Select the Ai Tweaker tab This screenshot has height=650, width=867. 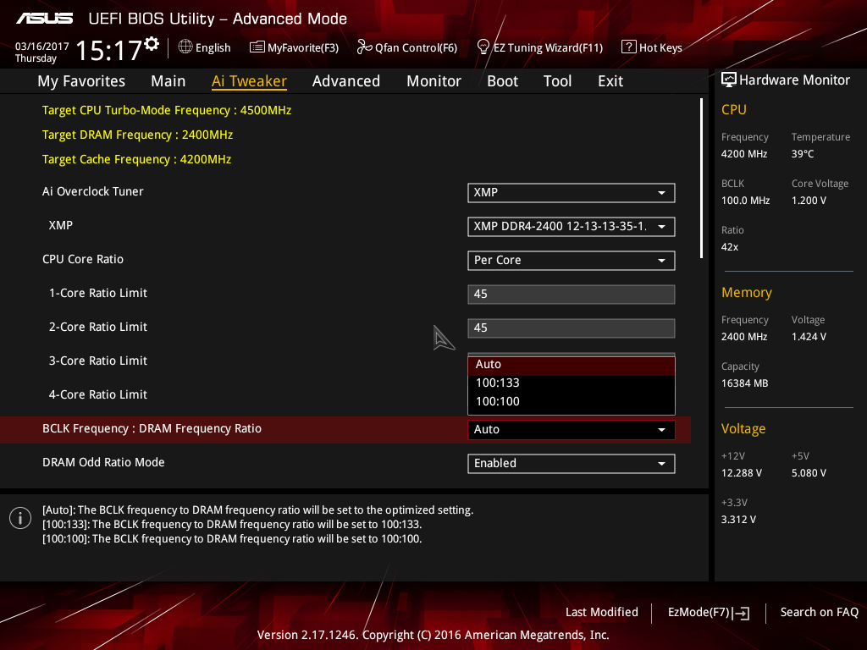coord(250,81)
